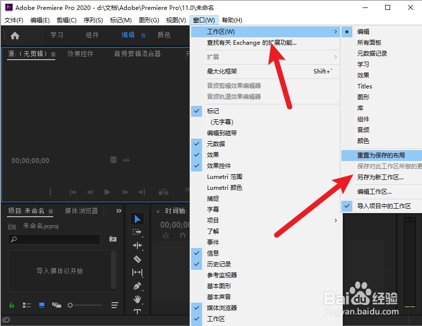This screenshot has height=326, width=422.
Task: Click 查找有关 Exchange 的扩展功能...
Action: point(265,42)
